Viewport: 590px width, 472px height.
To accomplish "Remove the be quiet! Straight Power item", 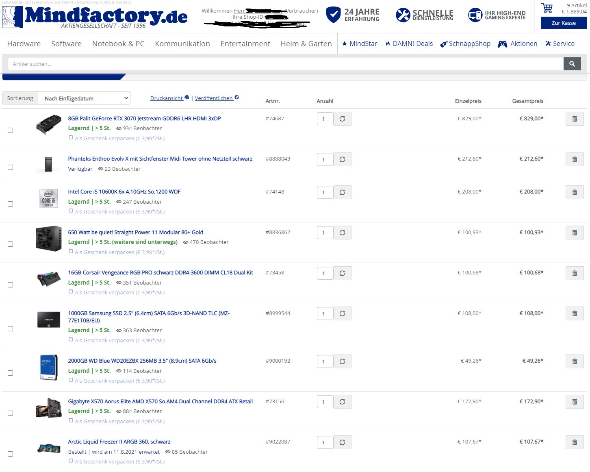I will click(x=575, y=233).
